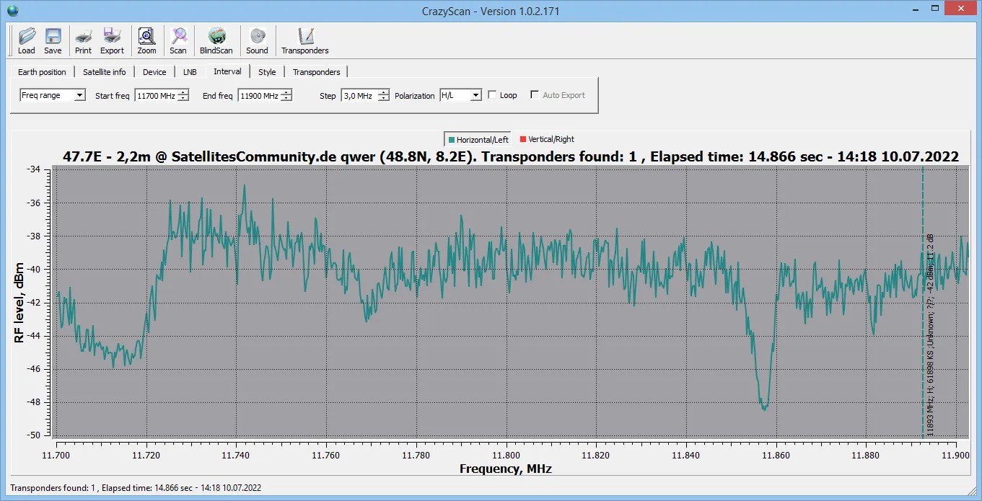
Task: Click the chart title starting with 47.7E
Action: point(511,156)
